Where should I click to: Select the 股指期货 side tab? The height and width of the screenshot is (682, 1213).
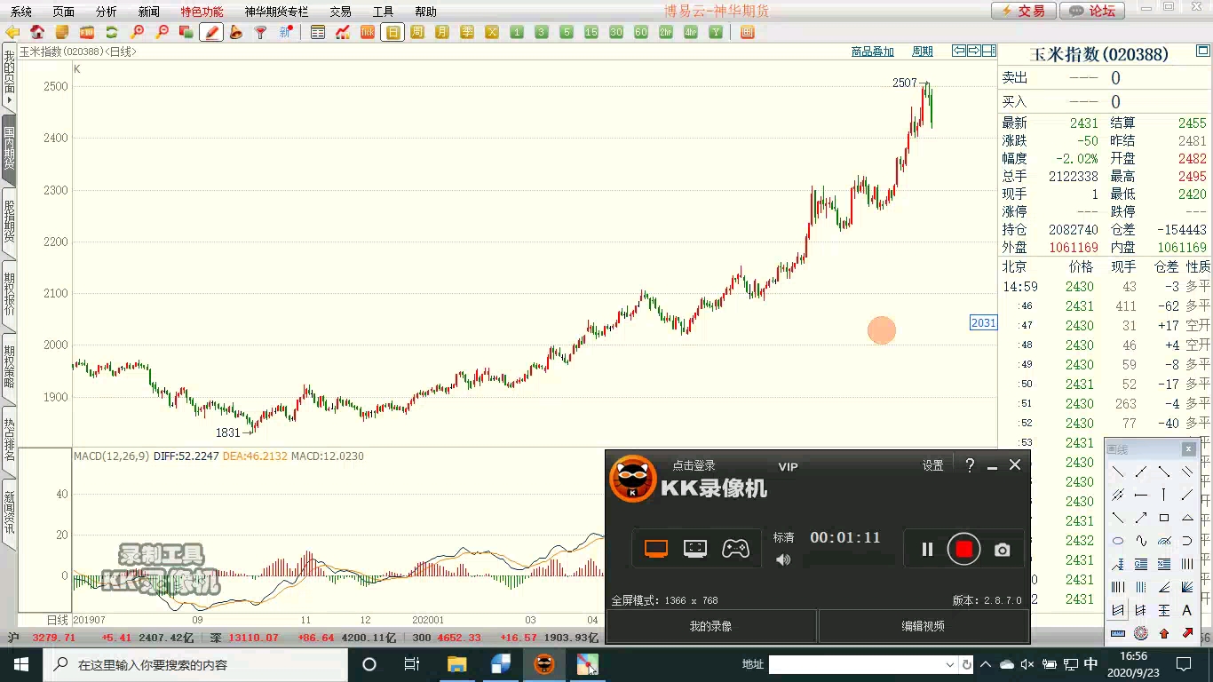point(9,221)
